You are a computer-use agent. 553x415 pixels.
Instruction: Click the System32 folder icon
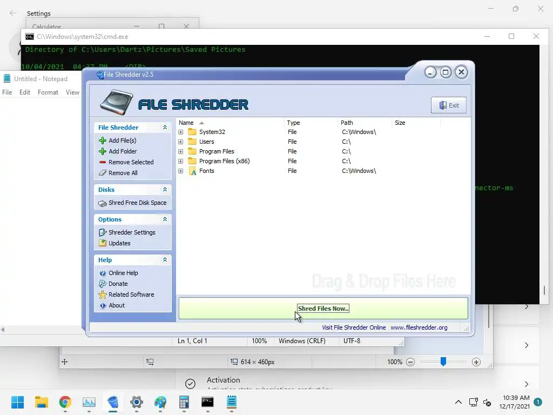tap(192, 132)
